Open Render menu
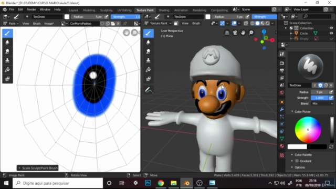This screenshot has height=189, width=336. (x=31, y=9)
